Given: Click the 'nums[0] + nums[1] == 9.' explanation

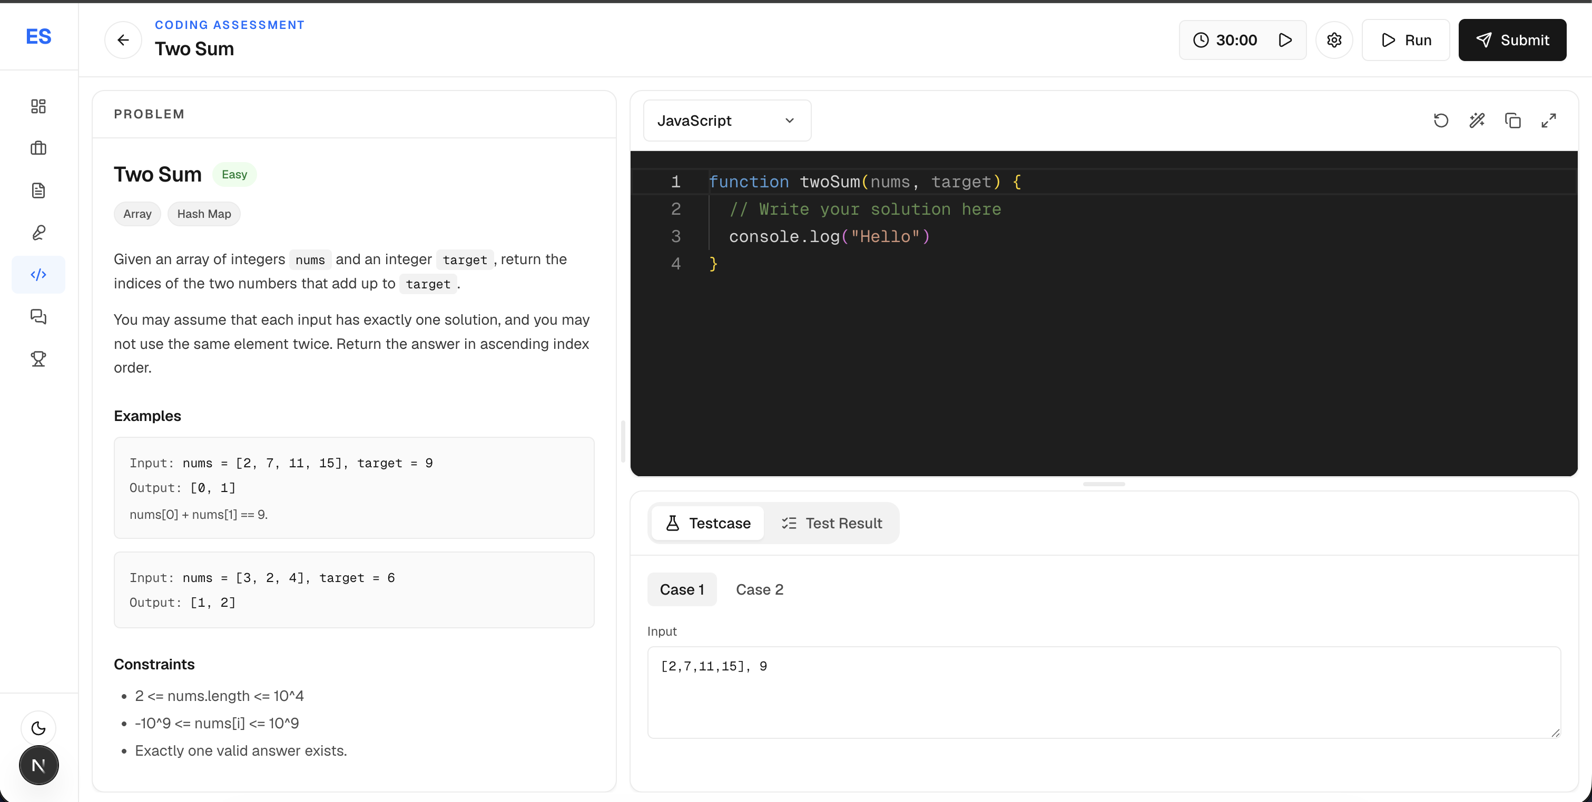Looking at the screenshot, I should click(199, 514).
